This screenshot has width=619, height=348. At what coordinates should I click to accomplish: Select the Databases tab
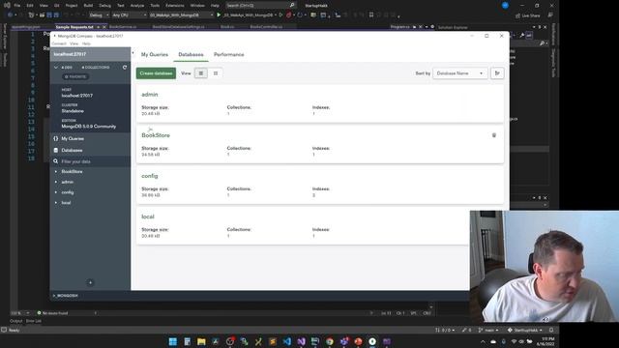[x=191, y=54]
